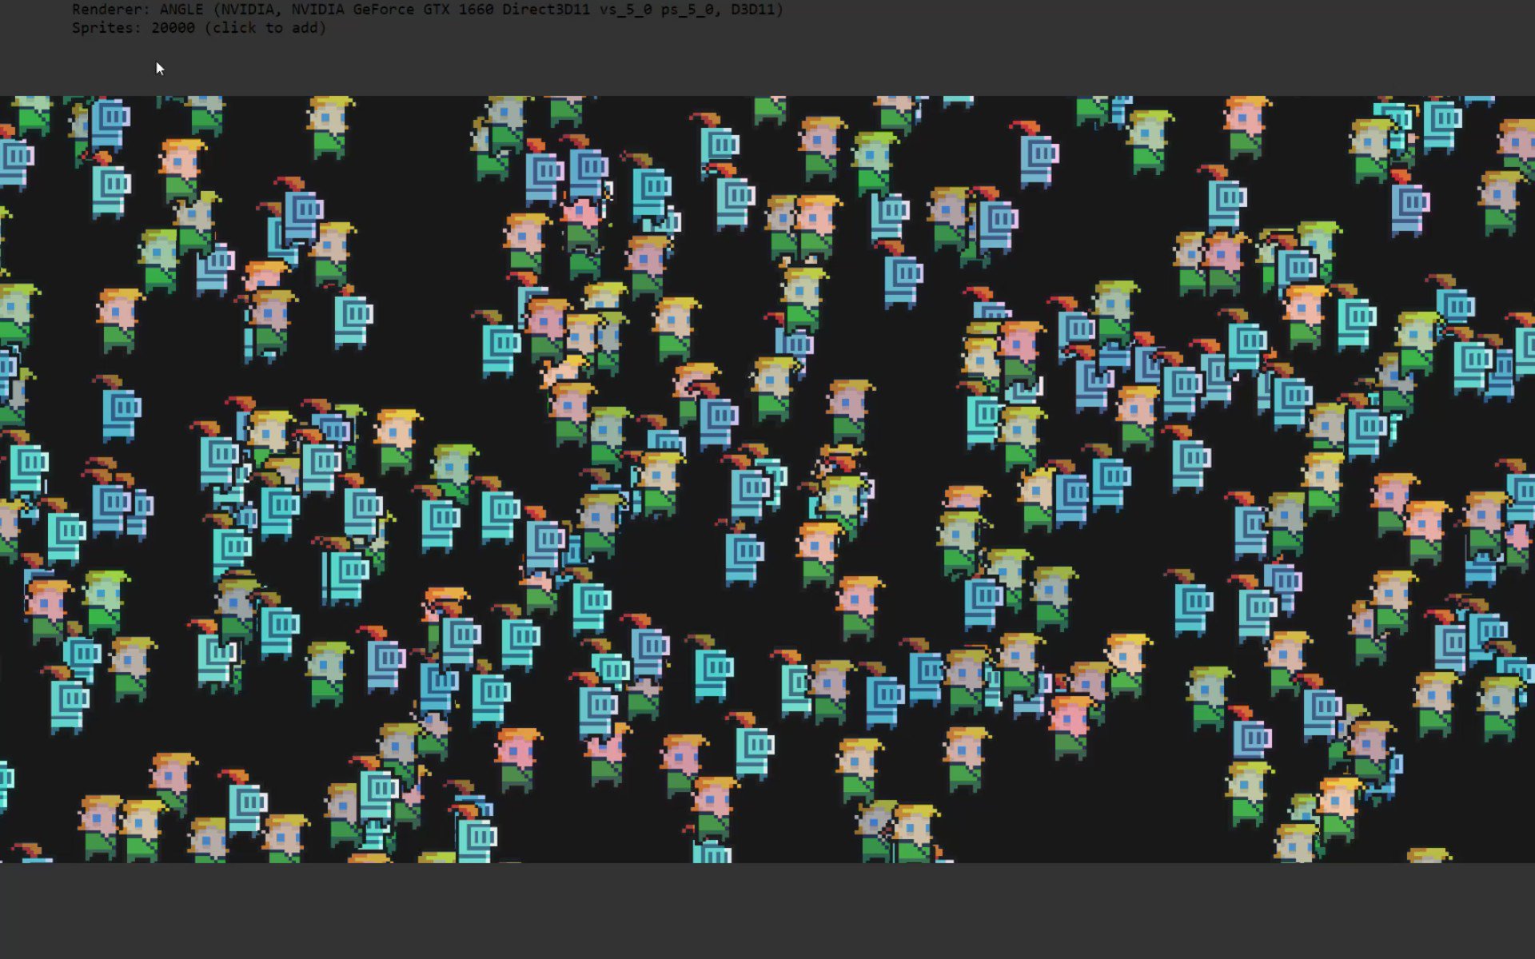Click the lone knight sprite at canvas left-middle edge
The image size is (1535, 959).
click(x=120, y=410)
